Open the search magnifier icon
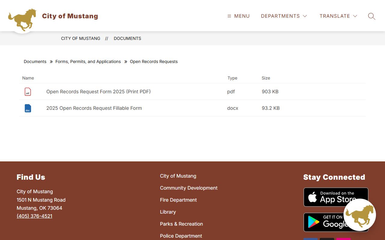This screenshot has height=240, width=385. click(371, 16)
